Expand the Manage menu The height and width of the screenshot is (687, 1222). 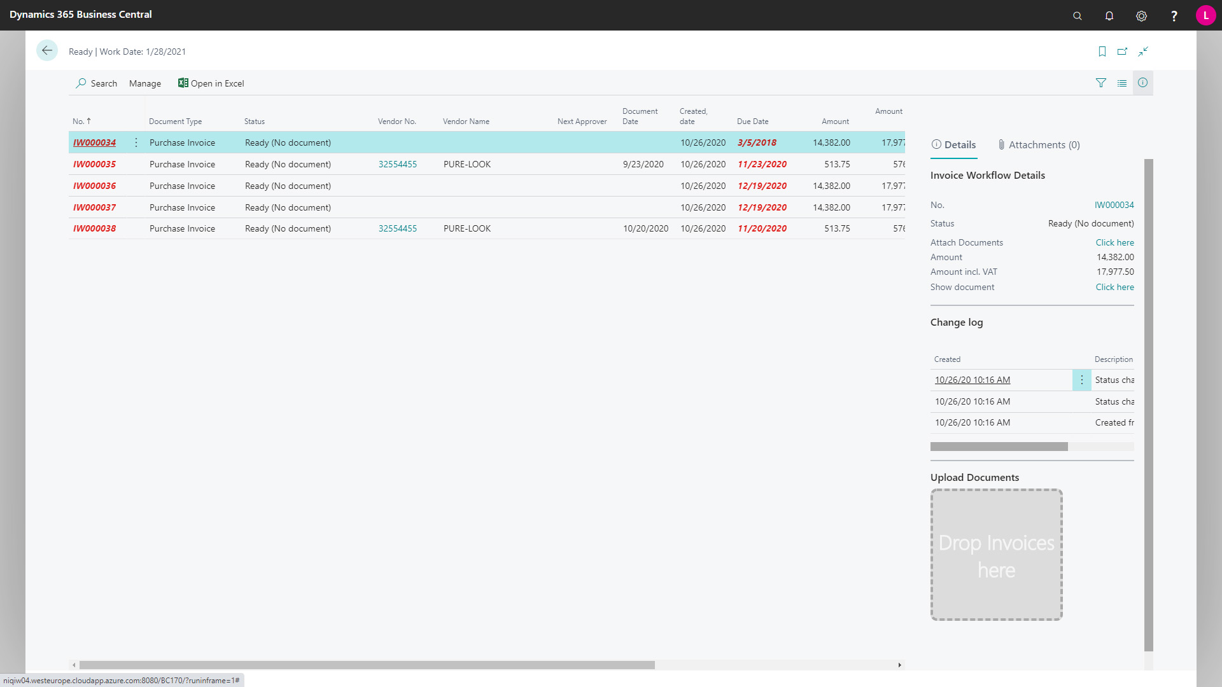coord(144,83)
